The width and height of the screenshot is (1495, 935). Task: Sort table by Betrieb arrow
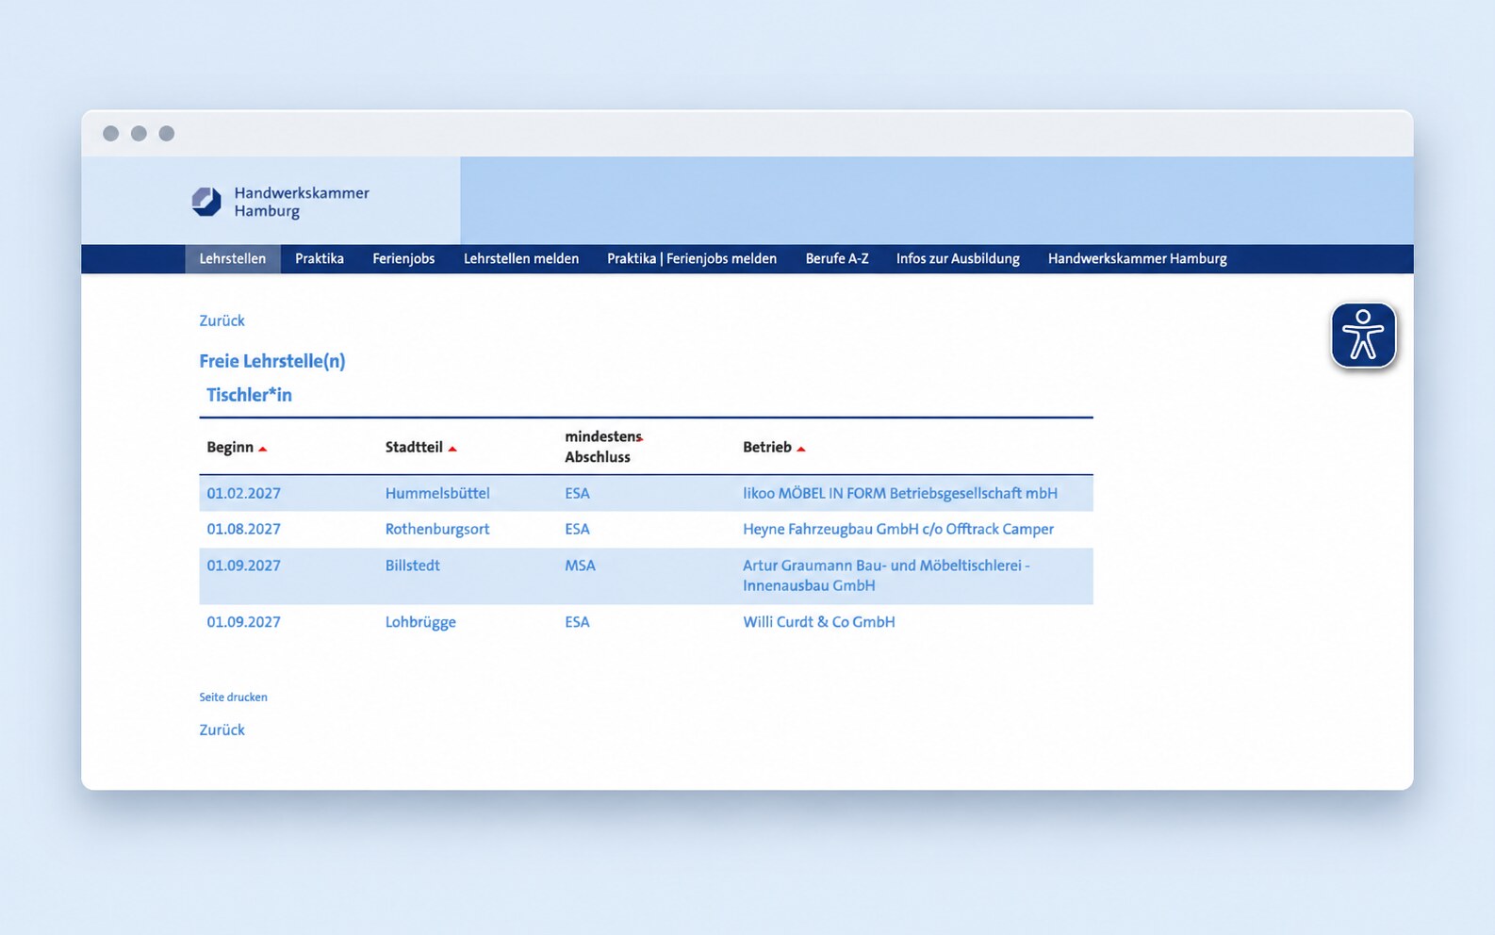pyautogui.click(x=801, y=449)
